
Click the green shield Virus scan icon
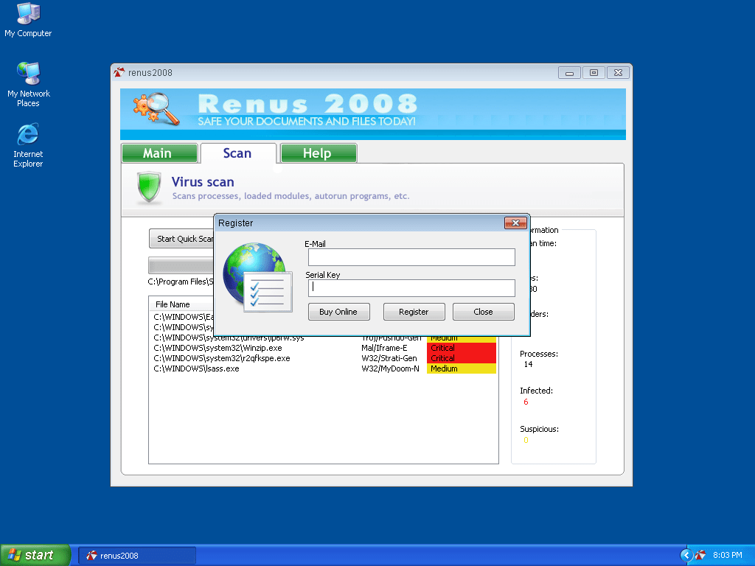[x=149, y=188]
